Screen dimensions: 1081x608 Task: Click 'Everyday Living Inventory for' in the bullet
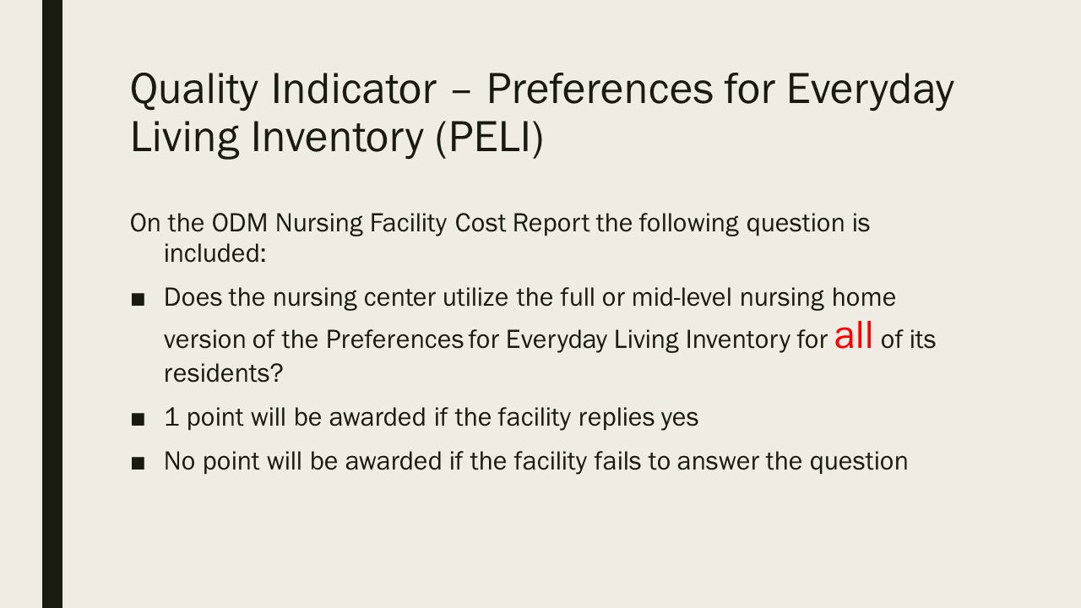point(666,339)
